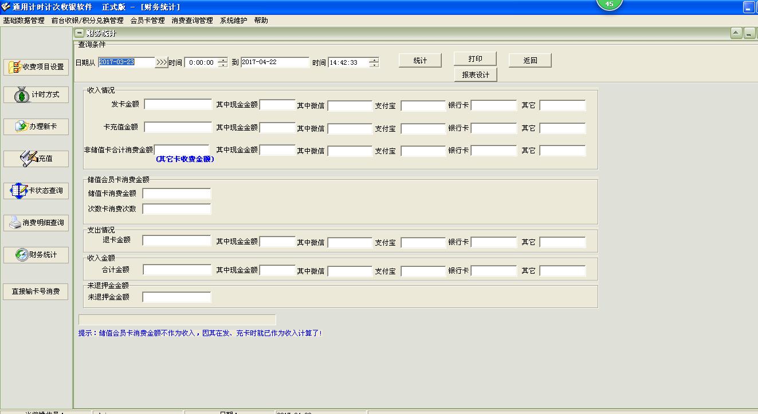Decrement end time with down spinner arrow

[374, 65]
